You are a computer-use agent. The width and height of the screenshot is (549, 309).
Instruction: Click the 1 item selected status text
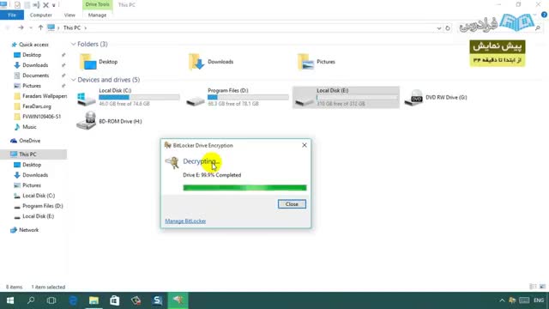coord(48,287)
